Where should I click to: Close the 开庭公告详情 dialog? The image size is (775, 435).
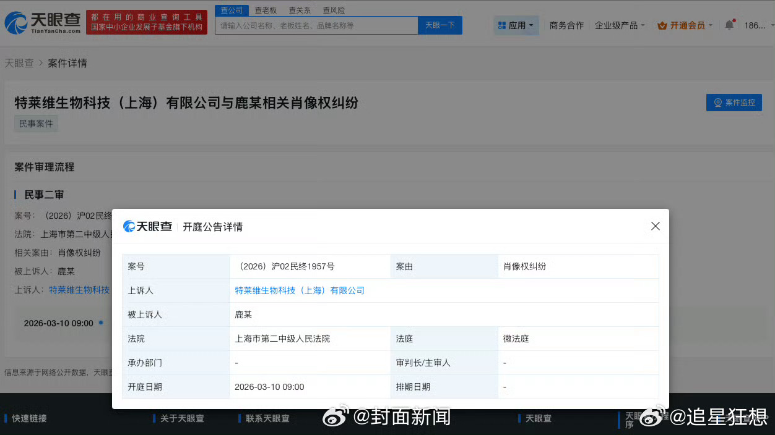(x=655, y=226)
